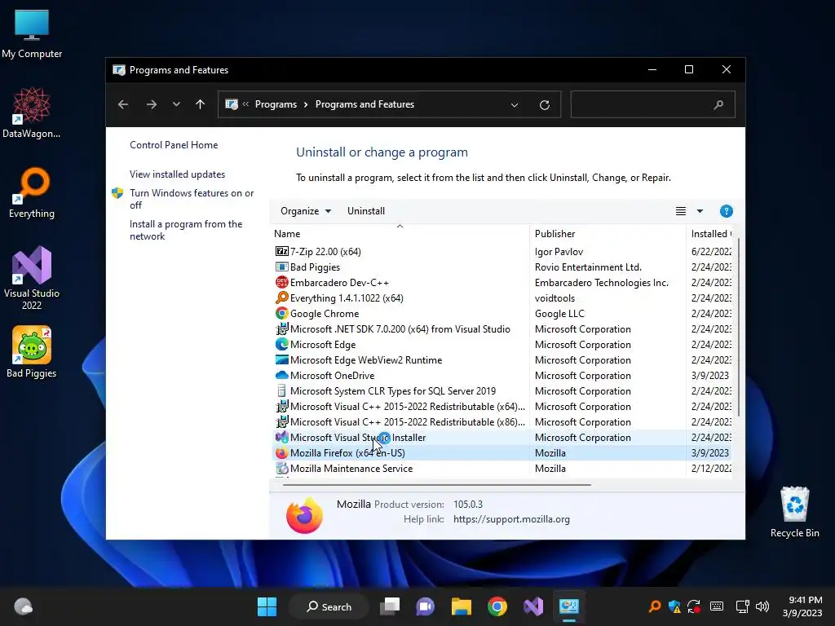Open Bad Piggies desktop shortcut
Viewport: 835px width, 626px height.
32,352
